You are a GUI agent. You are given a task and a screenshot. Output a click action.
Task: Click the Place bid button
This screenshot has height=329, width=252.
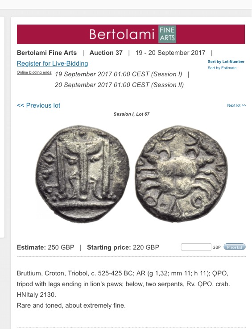click(235, 247)
